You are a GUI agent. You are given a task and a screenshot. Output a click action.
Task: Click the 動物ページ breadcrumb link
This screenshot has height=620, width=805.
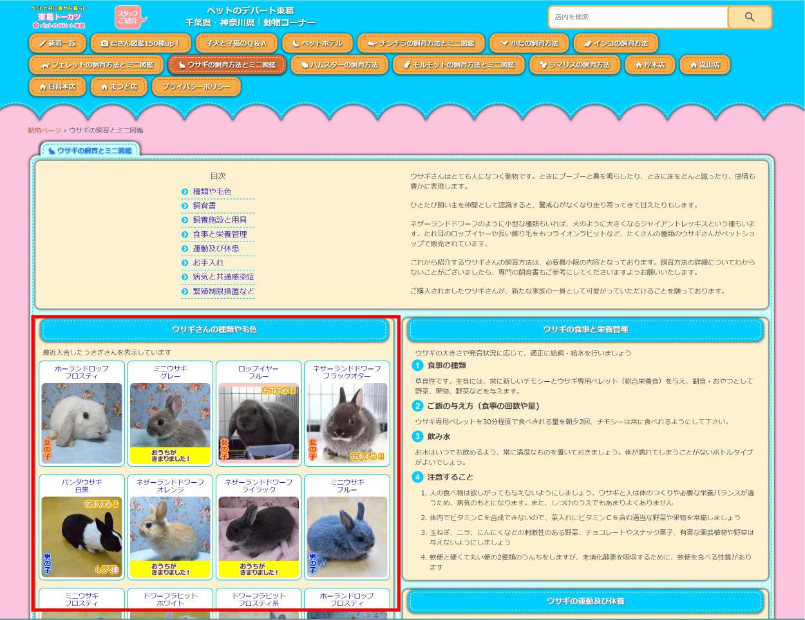click(44, 131)
